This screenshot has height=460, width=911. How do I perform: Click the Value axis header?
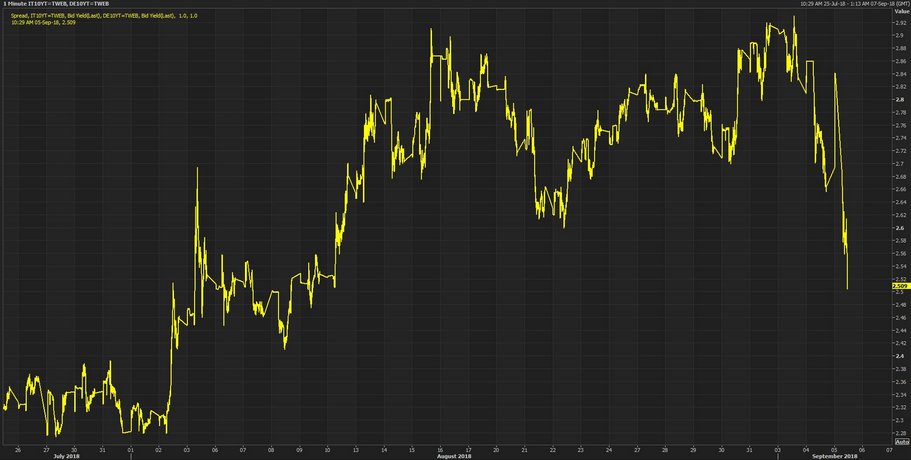(902, 11)
